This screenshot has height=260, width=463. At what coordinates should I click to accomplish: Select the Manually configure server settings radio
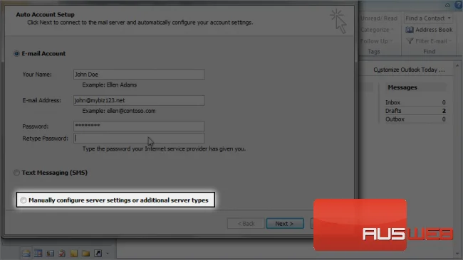click(x=24, y=200)
